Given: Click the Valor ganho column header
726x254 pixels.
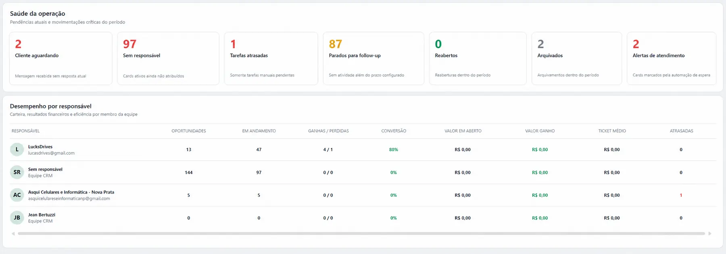Looking at the screenshot, I should click(540, 131).
